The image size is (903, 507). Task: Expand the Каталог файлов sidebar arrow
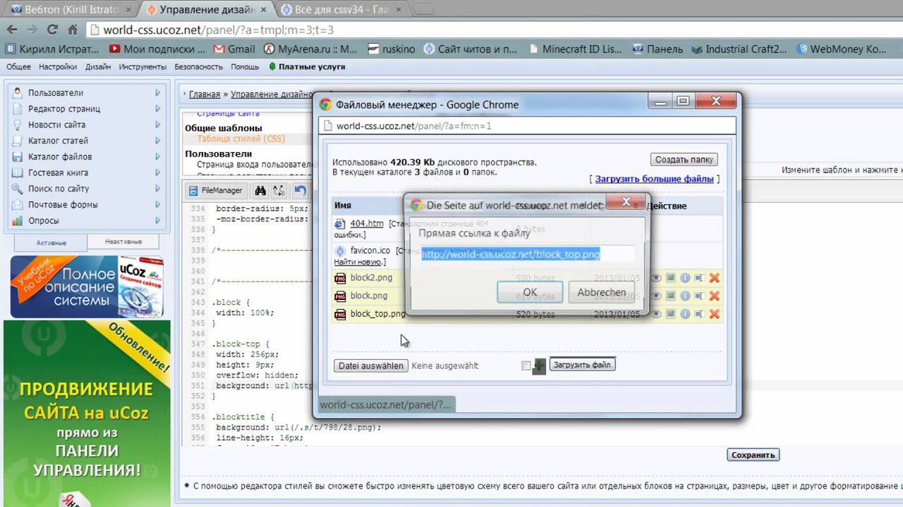(158, 157)
